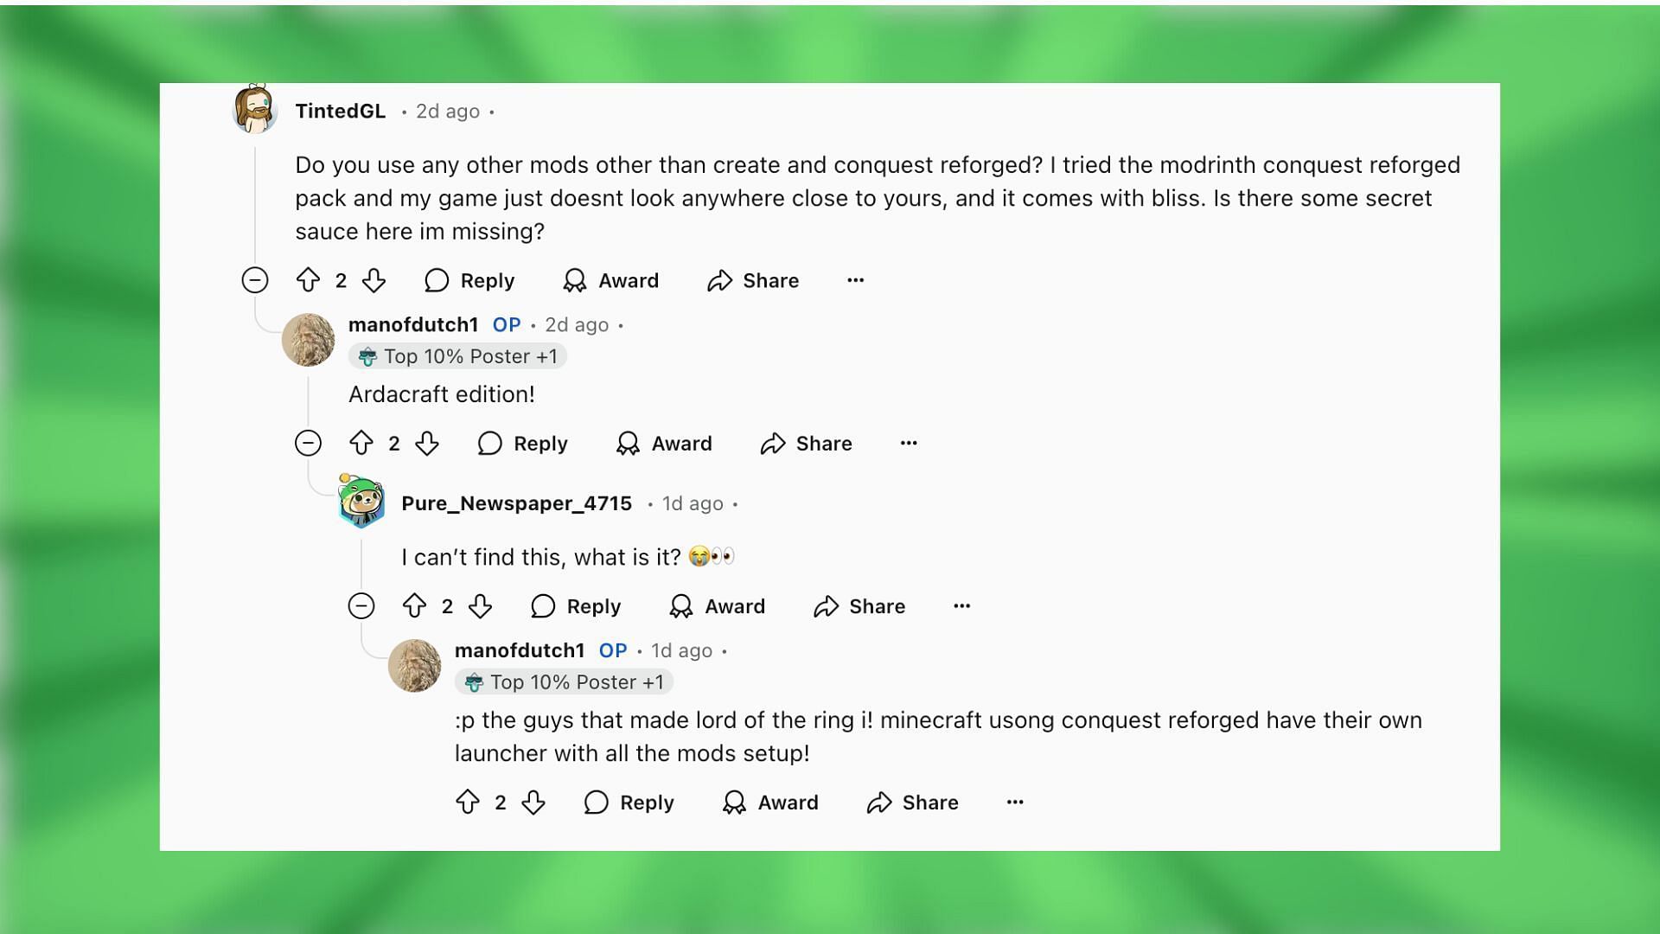Click the upvote arrow on TintedGL comment
Image resolution: width=1660 pixels, height=934 pixels.
pos(314,280)
